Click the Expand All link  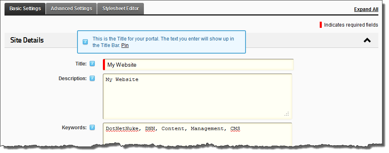click(366, 9)
